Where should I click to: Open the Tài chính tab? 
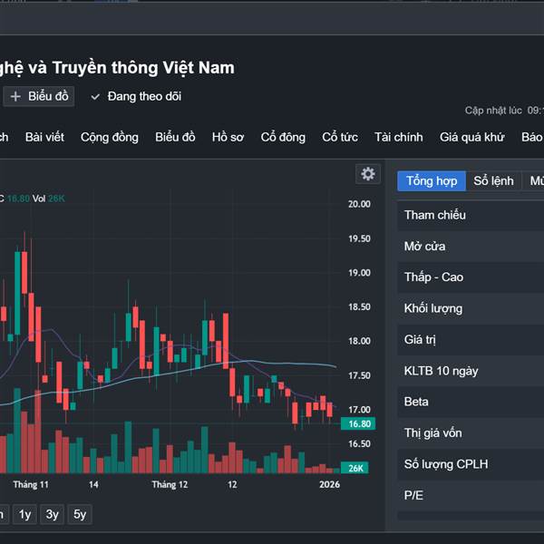(x=399, y=137)
